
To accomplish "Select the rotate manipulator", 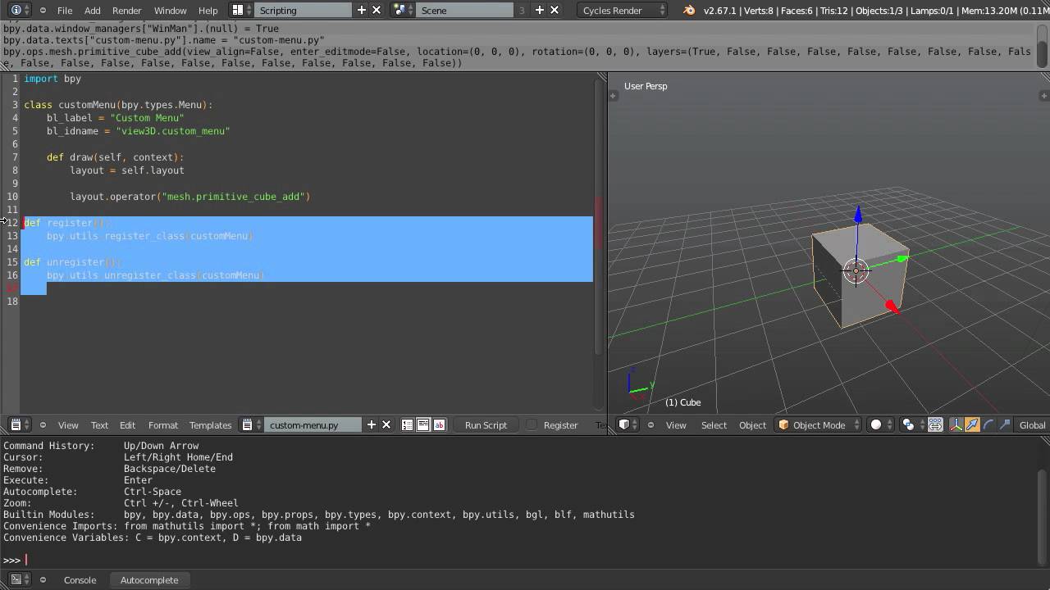I will [988, 424].
